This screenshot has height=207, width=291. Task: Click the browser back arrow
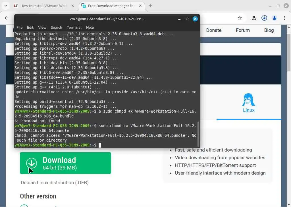point(6,18)
